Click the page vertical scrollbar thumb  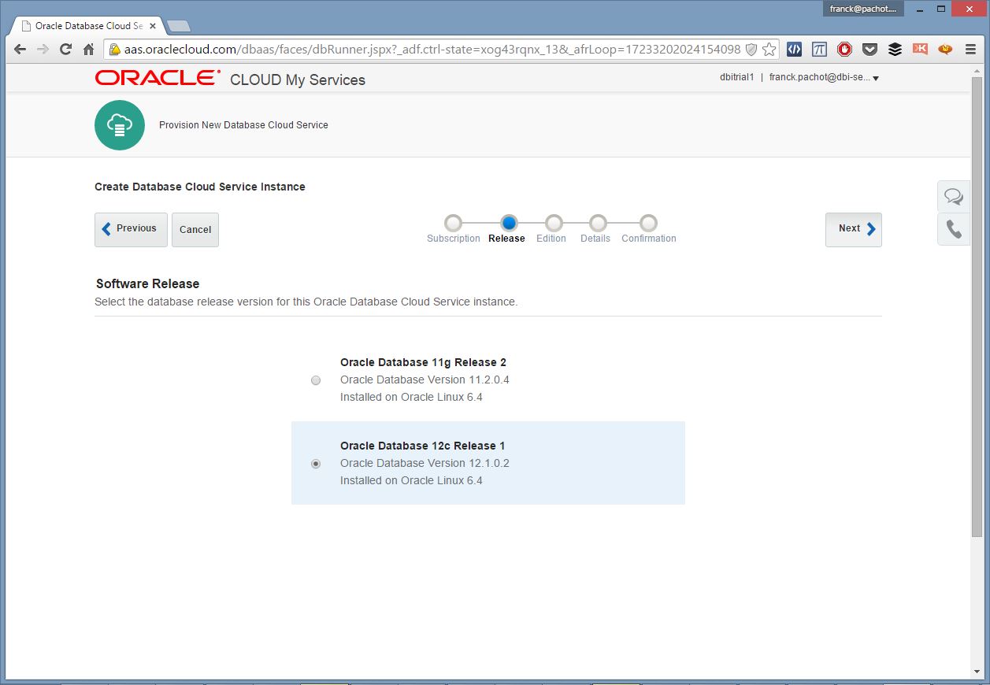[977, 307]
